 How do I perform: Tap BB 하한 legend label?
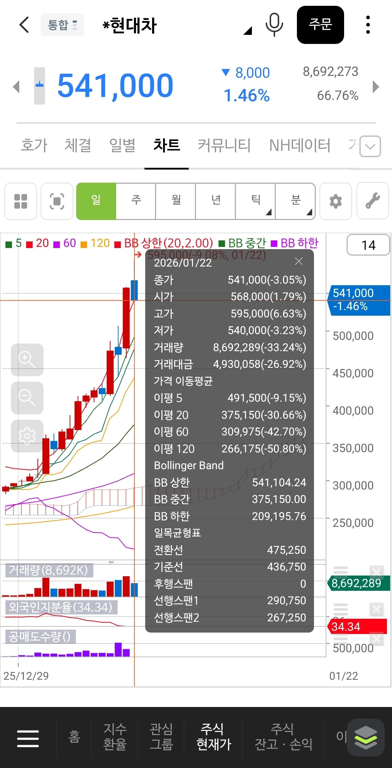(295, 243)
